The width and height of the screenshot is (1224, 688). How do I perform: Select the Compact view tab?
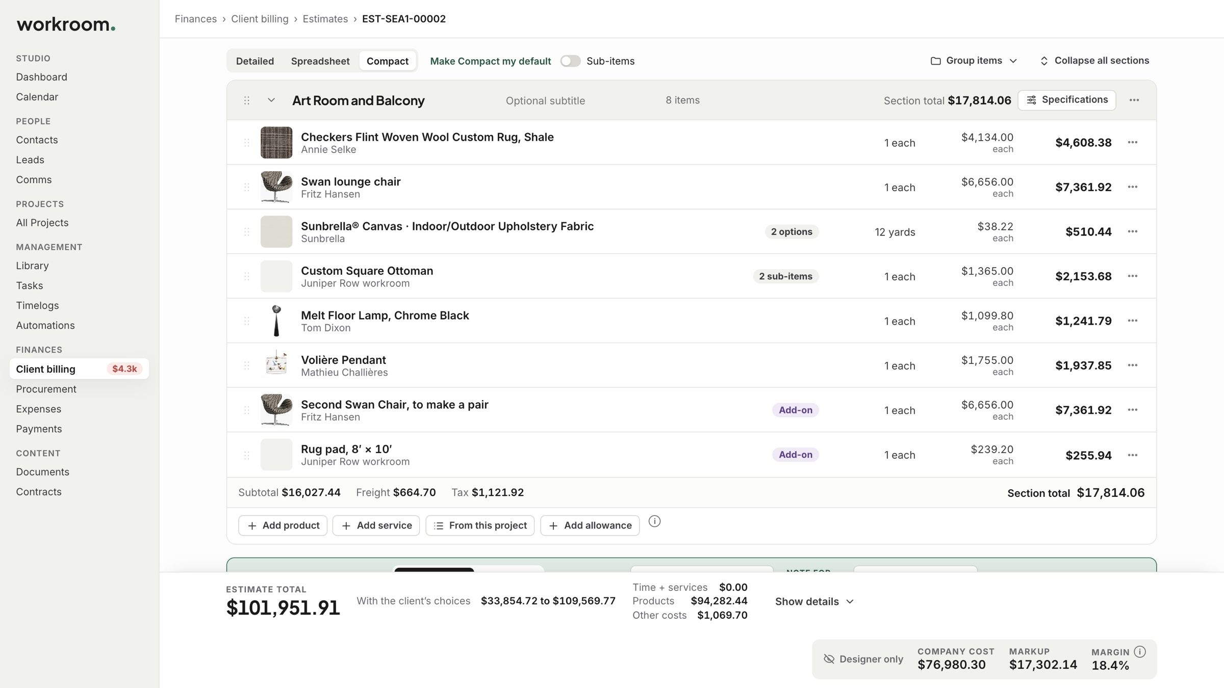(388, 61)
